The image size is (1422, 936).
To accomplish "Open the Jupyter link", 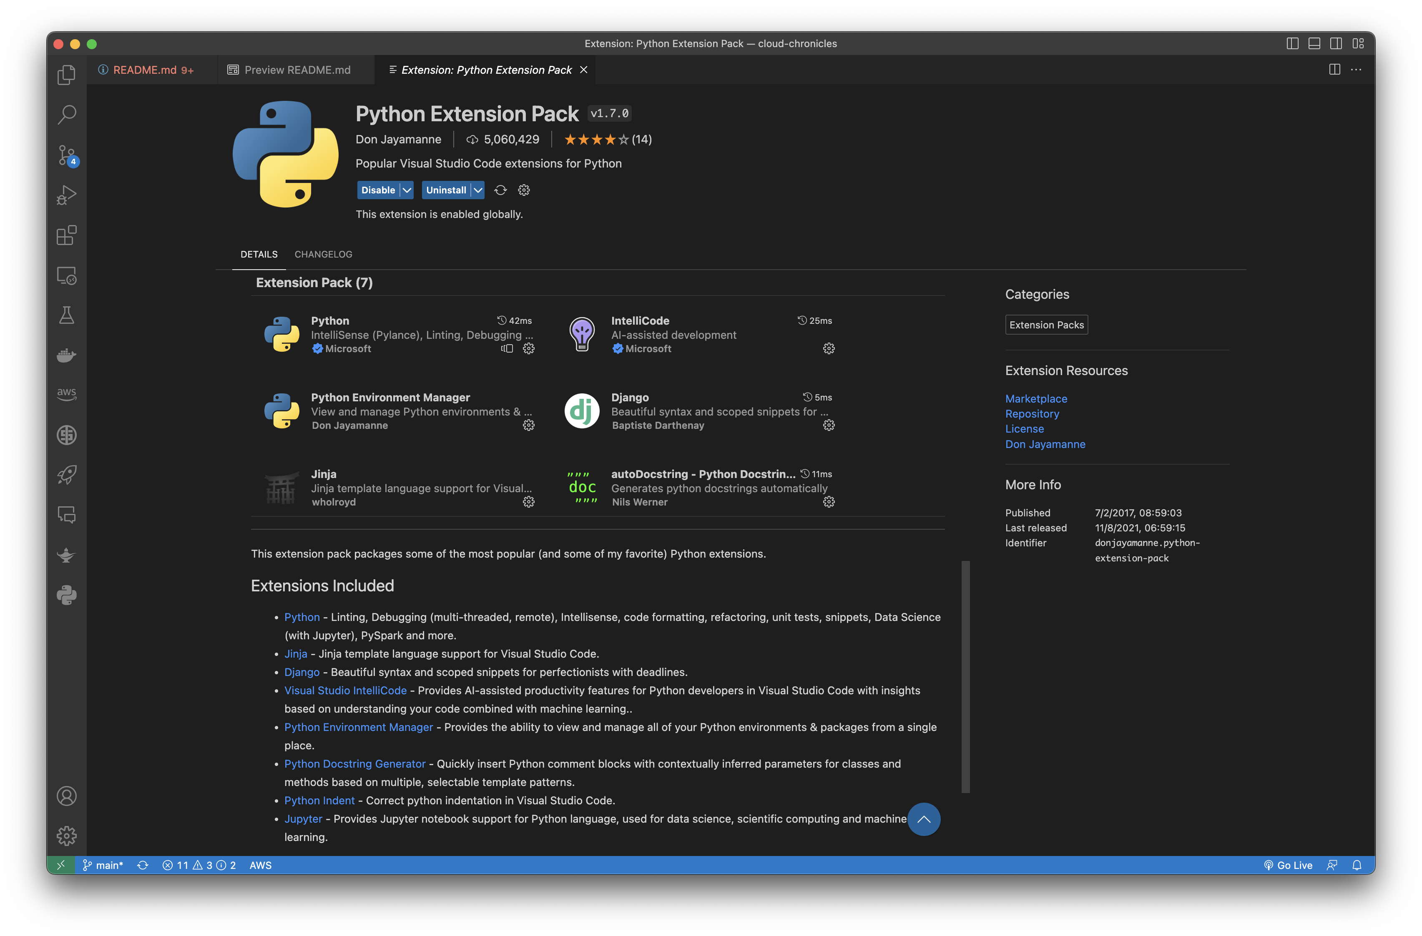I will click(303, 819).
